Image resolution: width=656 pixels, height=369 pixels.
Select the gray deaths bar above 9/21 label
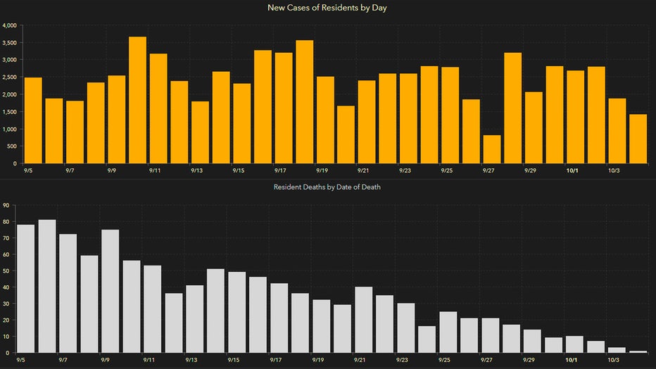(364, 320)
